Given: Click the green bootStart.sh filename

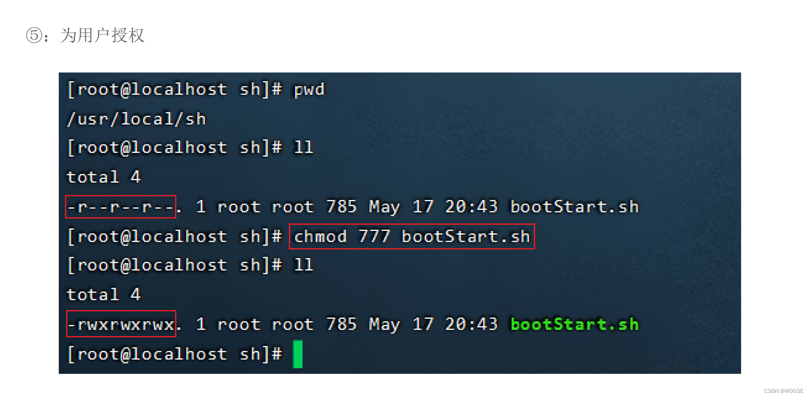Looking at the screenshot, I should pos(575,324).
